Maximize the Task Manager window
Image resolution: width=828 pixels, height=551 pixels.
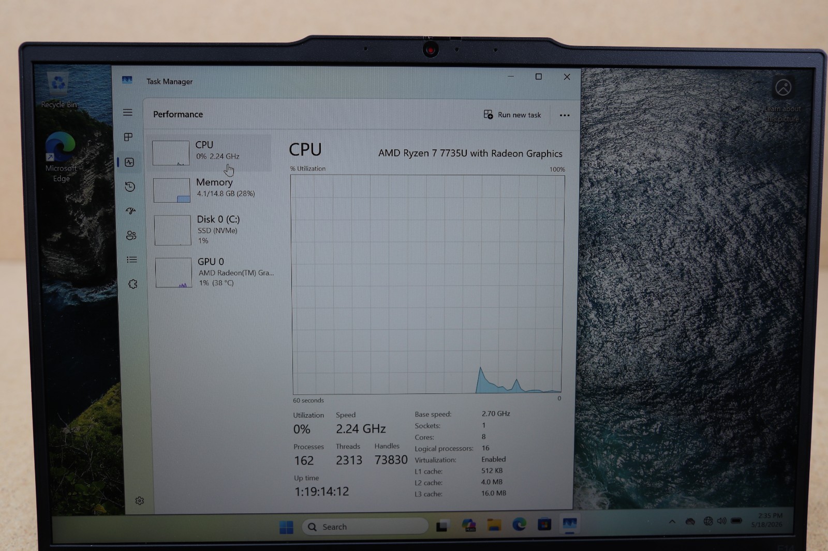tap(538, 76)
